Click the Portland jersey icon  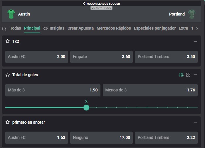pos(192,14)
